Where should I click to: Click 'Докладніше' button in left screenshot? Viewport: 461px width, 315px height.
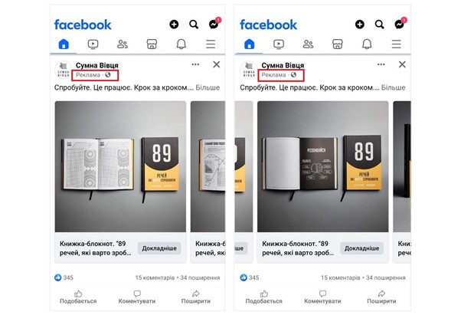[159, 248]
